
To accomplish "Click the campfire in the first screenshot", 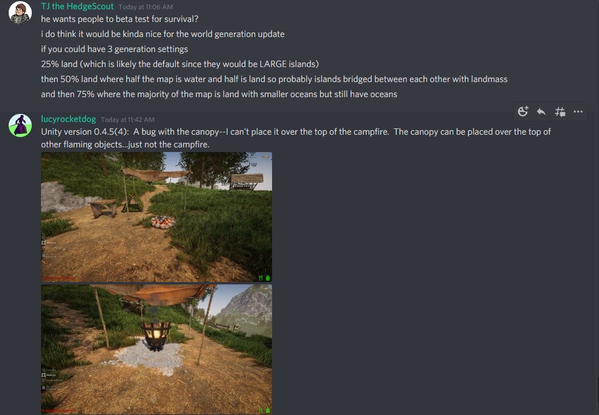I will coord(163,221).
